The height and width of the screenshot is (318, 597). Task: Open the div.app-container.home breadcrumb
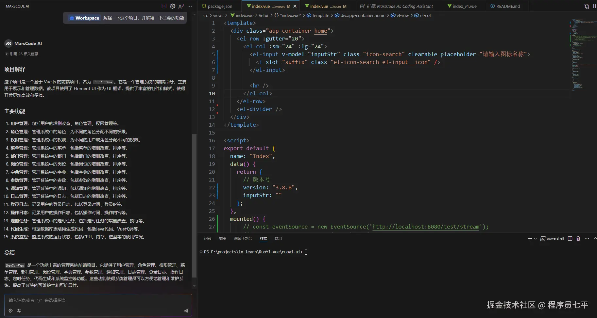point(363,15)
